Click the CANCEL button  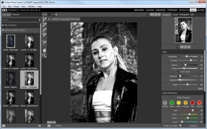[193, 126]
